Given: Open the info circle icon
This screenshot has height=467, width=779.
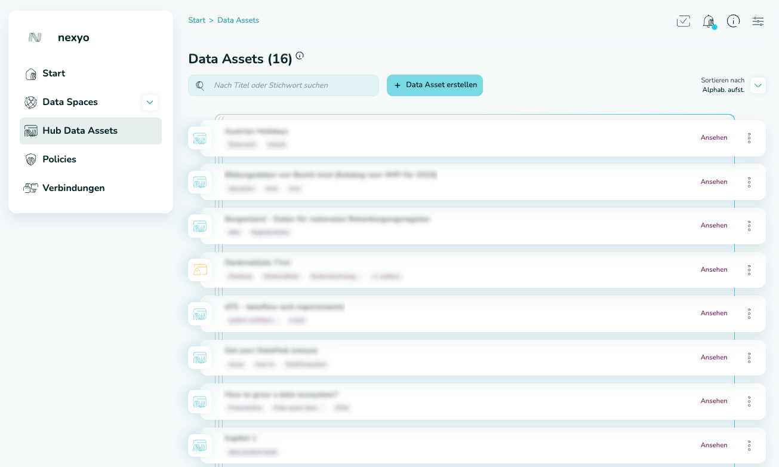Looking at the screenshot, I should coord(733,21).
